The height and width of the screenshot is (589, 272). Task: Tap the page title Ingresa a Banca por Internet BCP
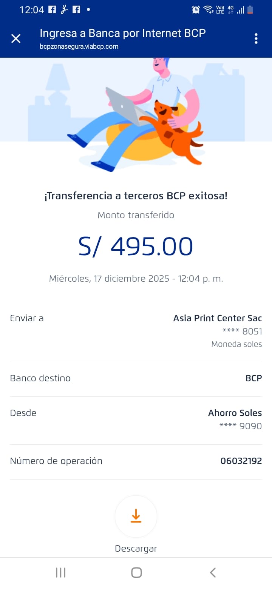tap(123, 33)
